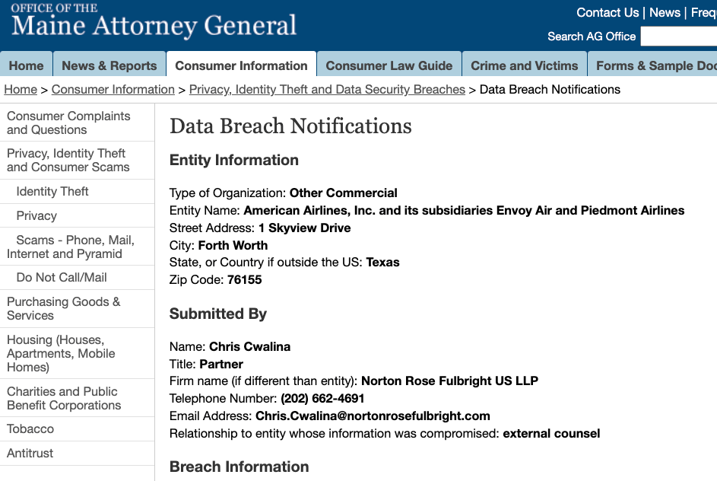Visit the Tobacco sidebar section
This screenshot has width=717, height=481.
point(30,428)
